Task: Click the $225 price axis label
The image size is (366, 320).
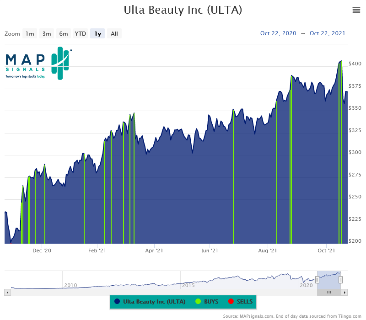Action: tap(355, 219)
